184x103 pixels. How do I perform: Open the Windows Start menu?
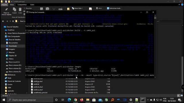(4, 100)
